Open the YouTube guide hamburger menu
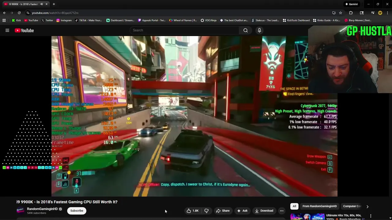392x220 pixels. pos(7,30)
